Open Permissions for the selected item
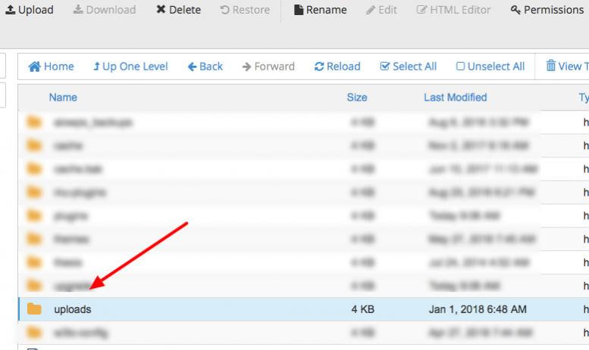 click(547, 10)
